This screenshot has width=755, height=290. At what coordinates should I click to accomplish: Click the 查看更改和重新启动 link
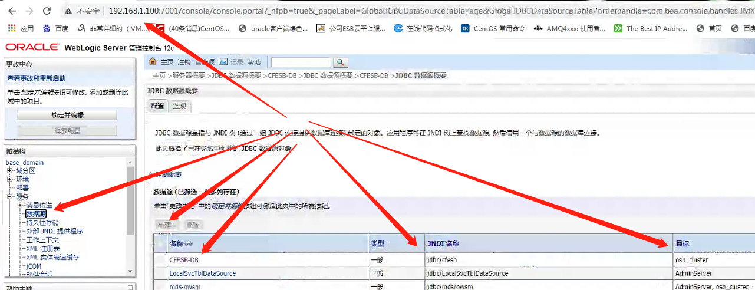pyautogui.click(x=37, y=78)
